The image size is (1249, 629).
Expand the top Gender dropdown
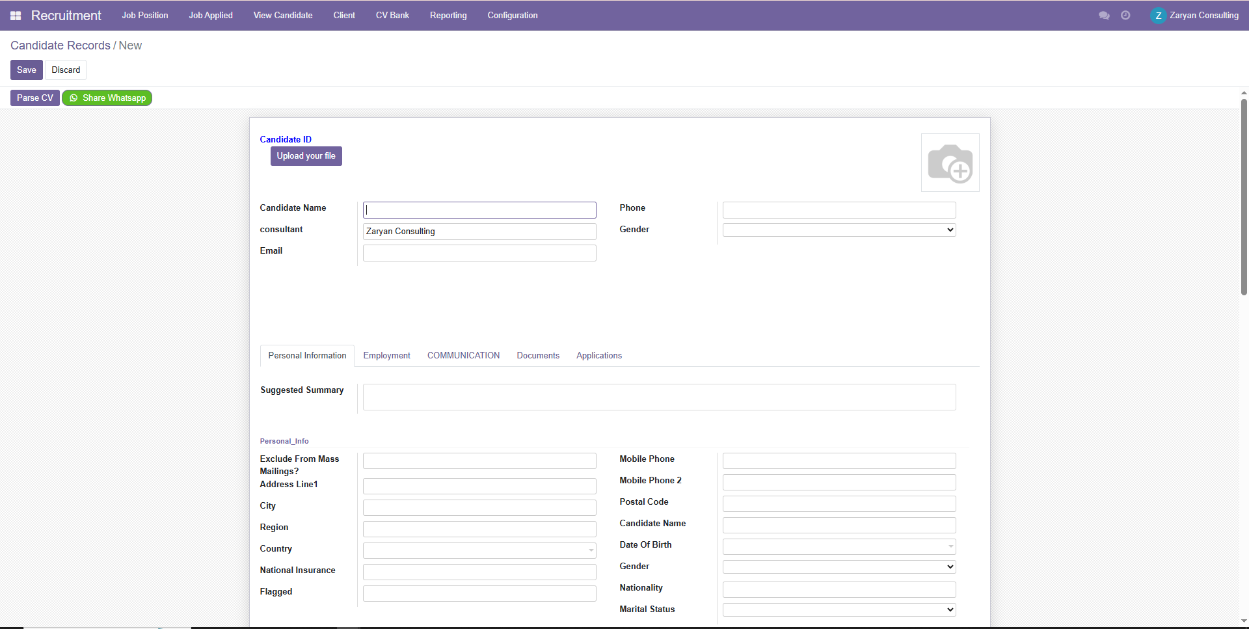click(839, 230)
